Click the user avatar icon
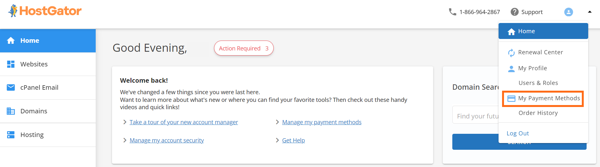The width and height of the screenshot is (600, 167). 568,12
